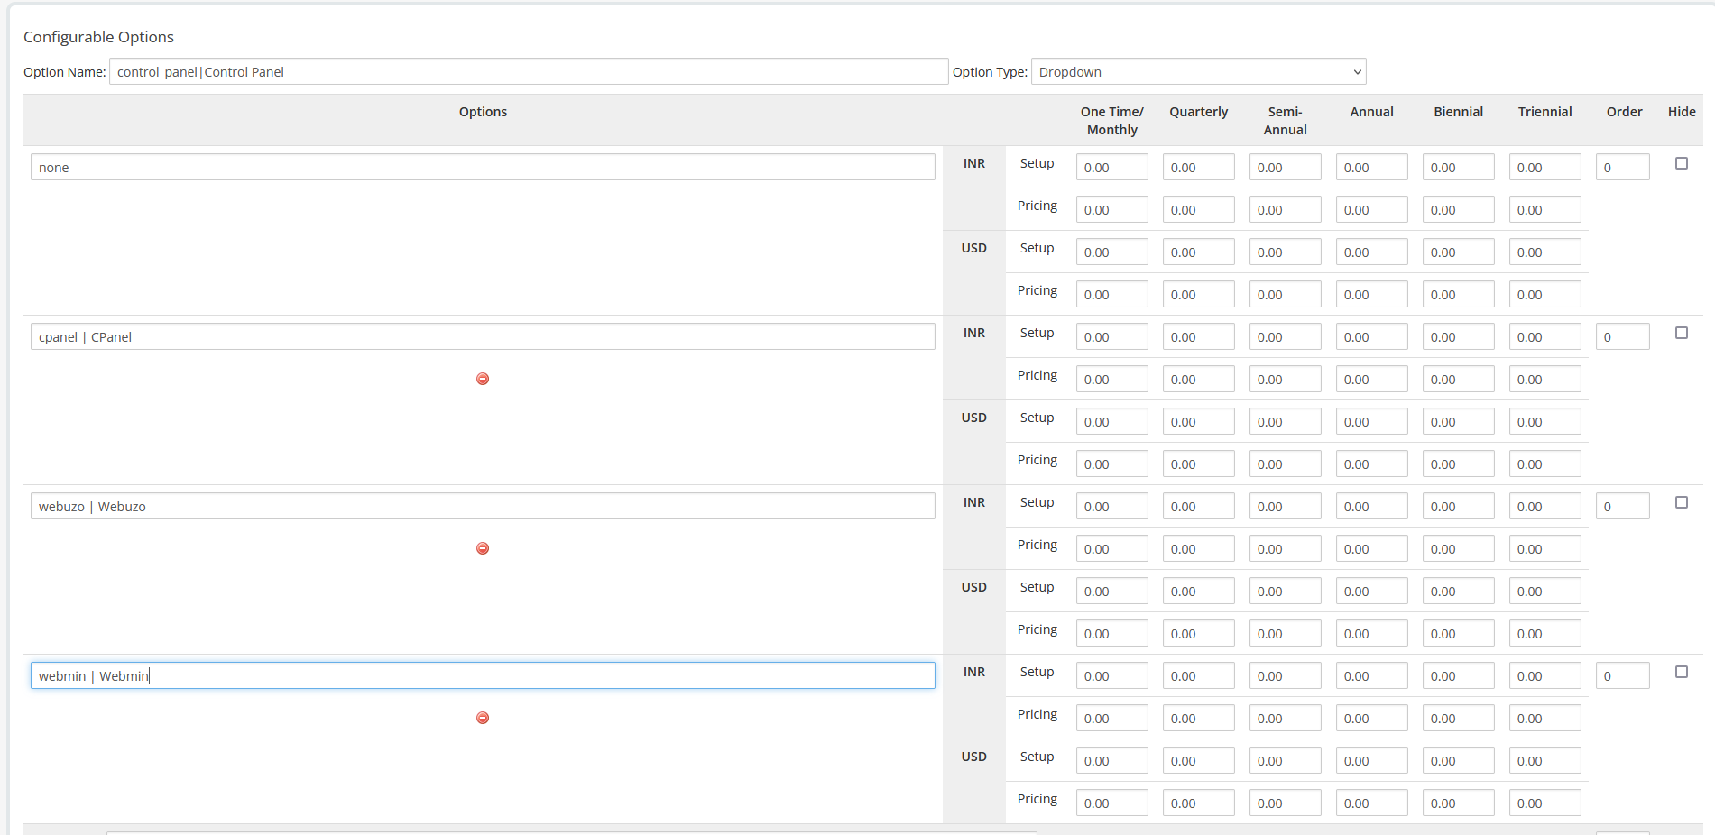Edit webmin INR Pricing monthly field
This screenshot has height=835, width=1715.
[x=1112, y=718]
